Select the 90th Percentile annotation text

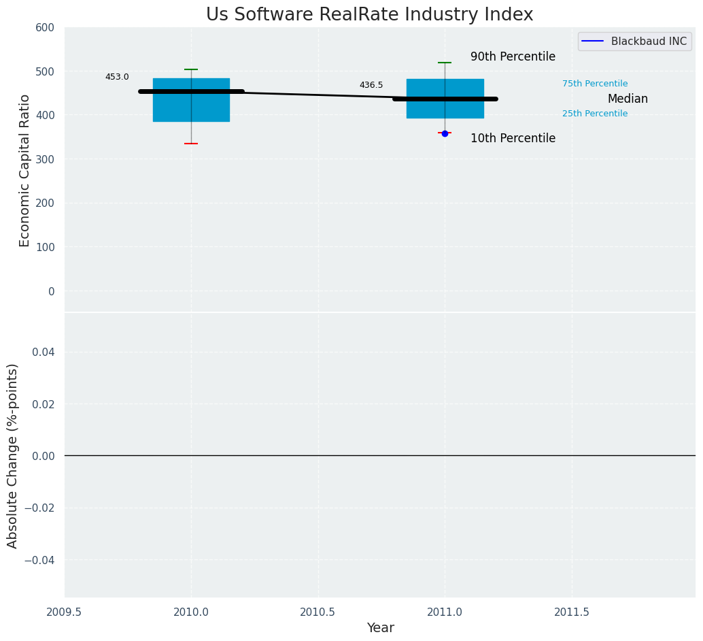point(513,57)
